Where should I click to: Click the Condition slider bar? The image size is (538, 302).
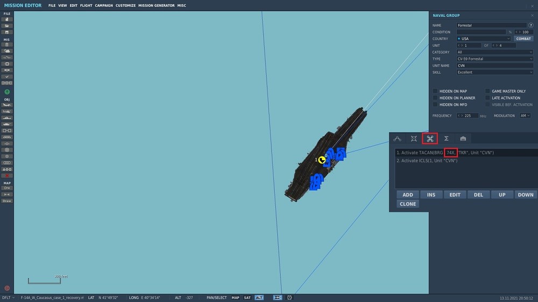point(481,32)
